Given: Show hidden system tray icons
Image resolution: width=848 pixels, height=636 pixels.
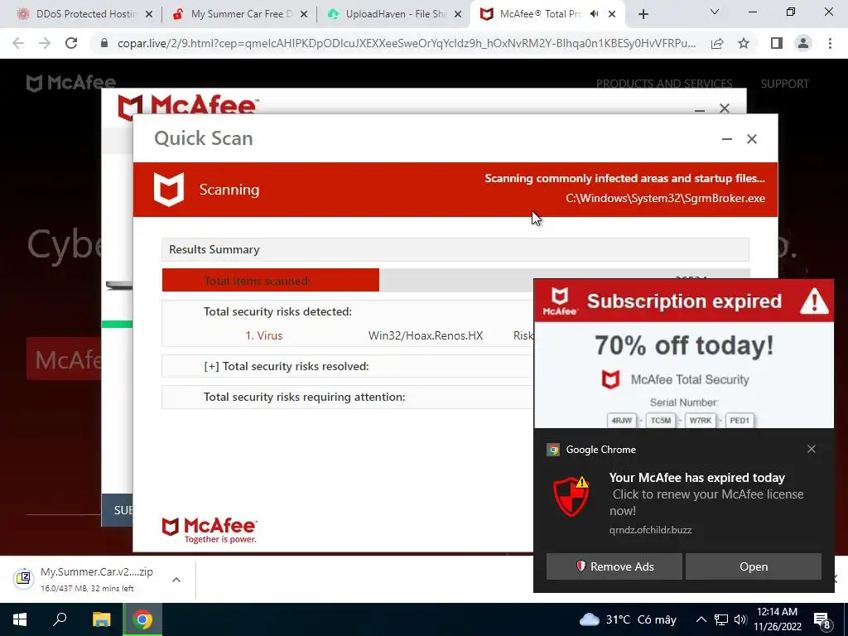Looking at the screenshot, I should coord(701,619).
